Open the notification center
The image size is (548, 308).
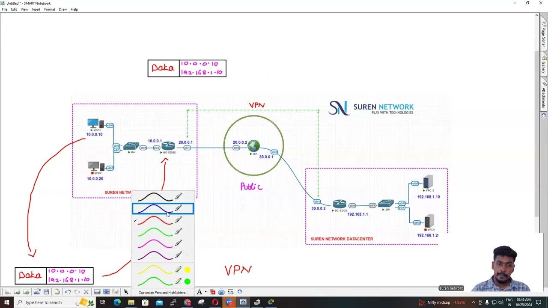(x=539, y=302)
